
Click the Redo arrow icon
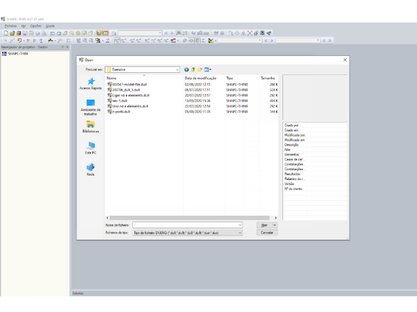click(59, 33)
